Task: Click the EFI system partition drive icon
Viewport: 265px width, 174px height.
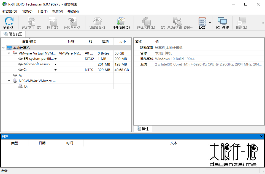Action: tap(20, 59)
